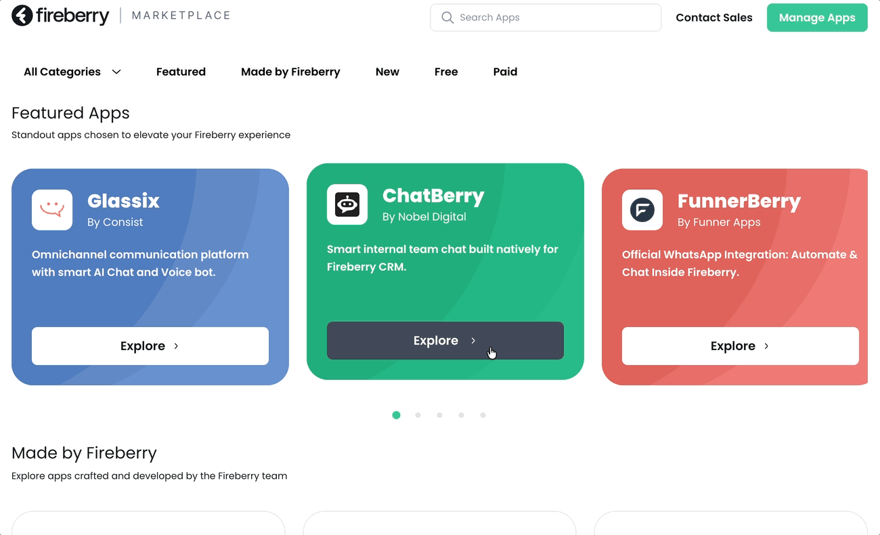Go to the fourth carousel dot
The image size is (880, 535).
(462, 415)
